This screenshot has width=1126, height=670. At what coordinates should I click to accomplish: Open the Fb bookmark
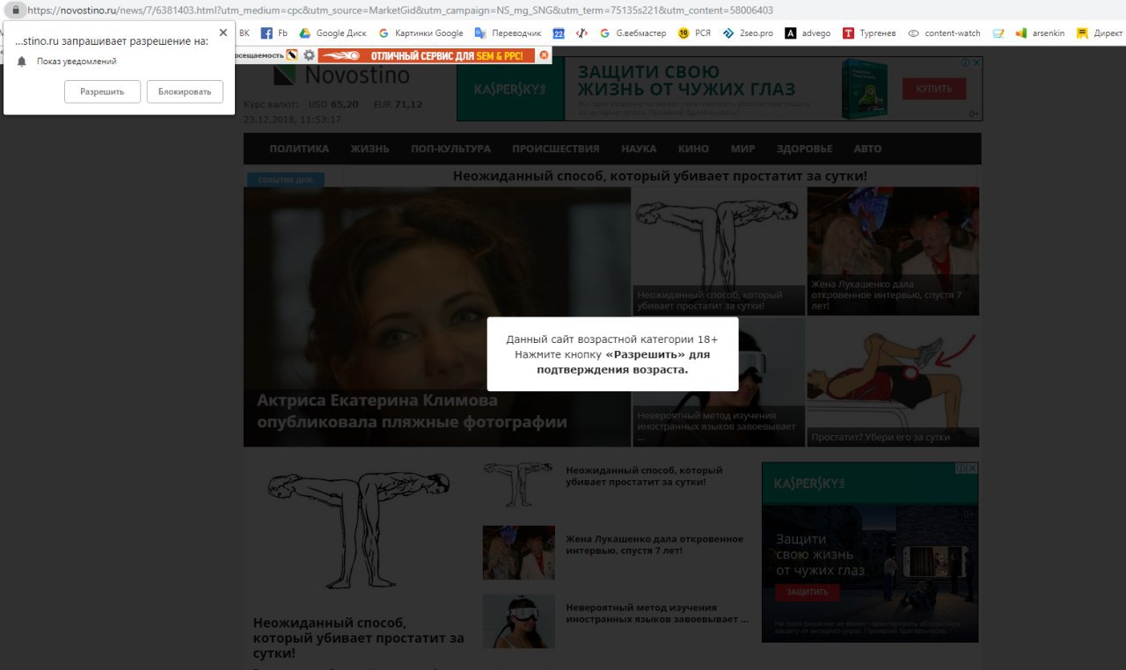(x=274, y=33)
